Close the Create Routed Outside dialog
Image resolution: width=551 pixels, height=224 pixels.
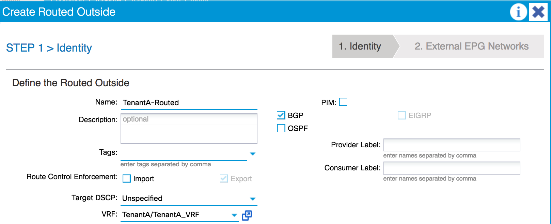pyautogui.click(x=538, y=12)
